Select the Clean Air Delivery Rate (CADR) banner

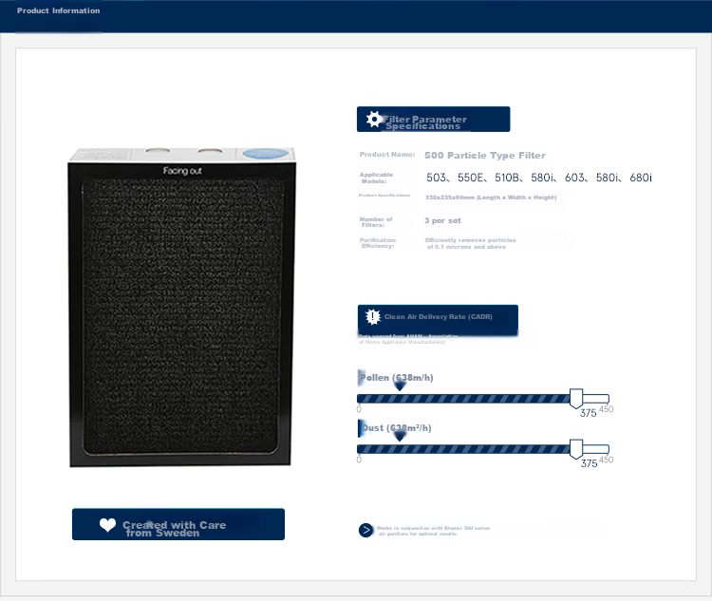(438, 320)
